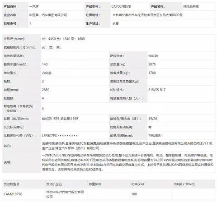Viewport: 217px width, 202px height.
Task: Select the wheelbase value 2850
Action: 46,90
